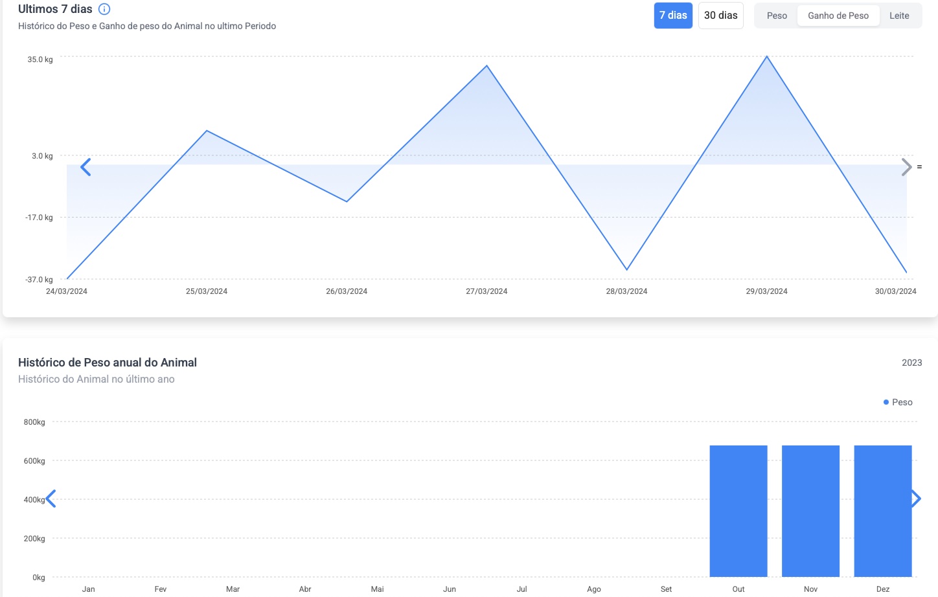The image size is (938, 597).
Task: Click right arrow on annual weight chart
Action: tap(916, 499)
